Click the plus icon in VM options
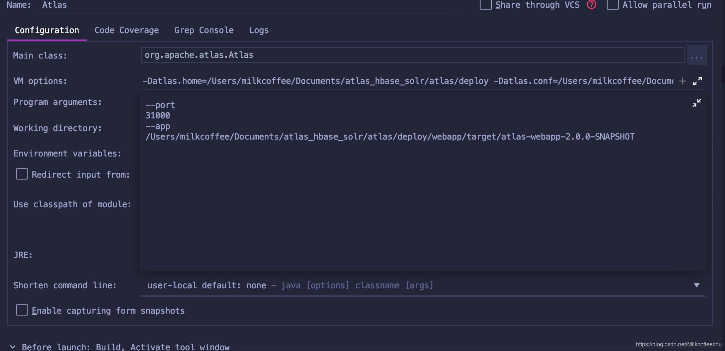Image resolution: width=725 pixels, height=351 pixels. coord(683,81)
